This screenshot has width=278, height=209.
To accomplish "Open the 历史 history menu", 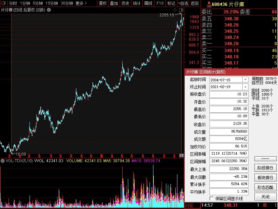I will (x=125, y=3).
